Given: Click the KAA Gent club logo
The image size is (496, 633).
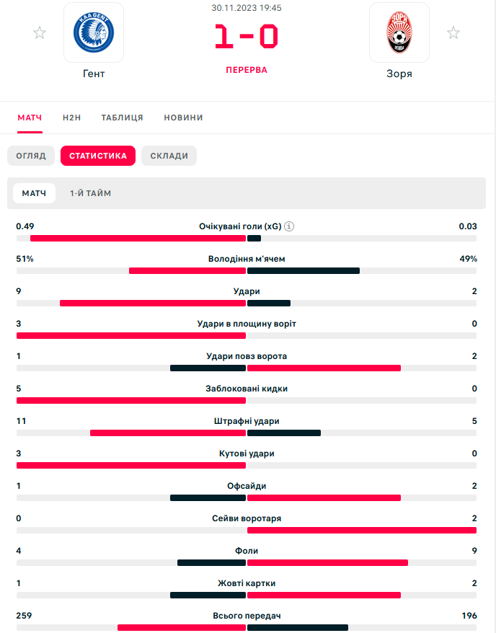Looking at the screenshot, I should point(94,33).
